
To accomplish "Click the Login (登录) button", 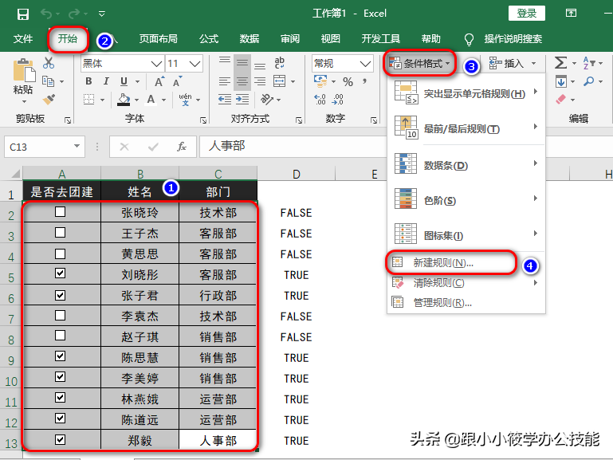I will tap(527, 14).
